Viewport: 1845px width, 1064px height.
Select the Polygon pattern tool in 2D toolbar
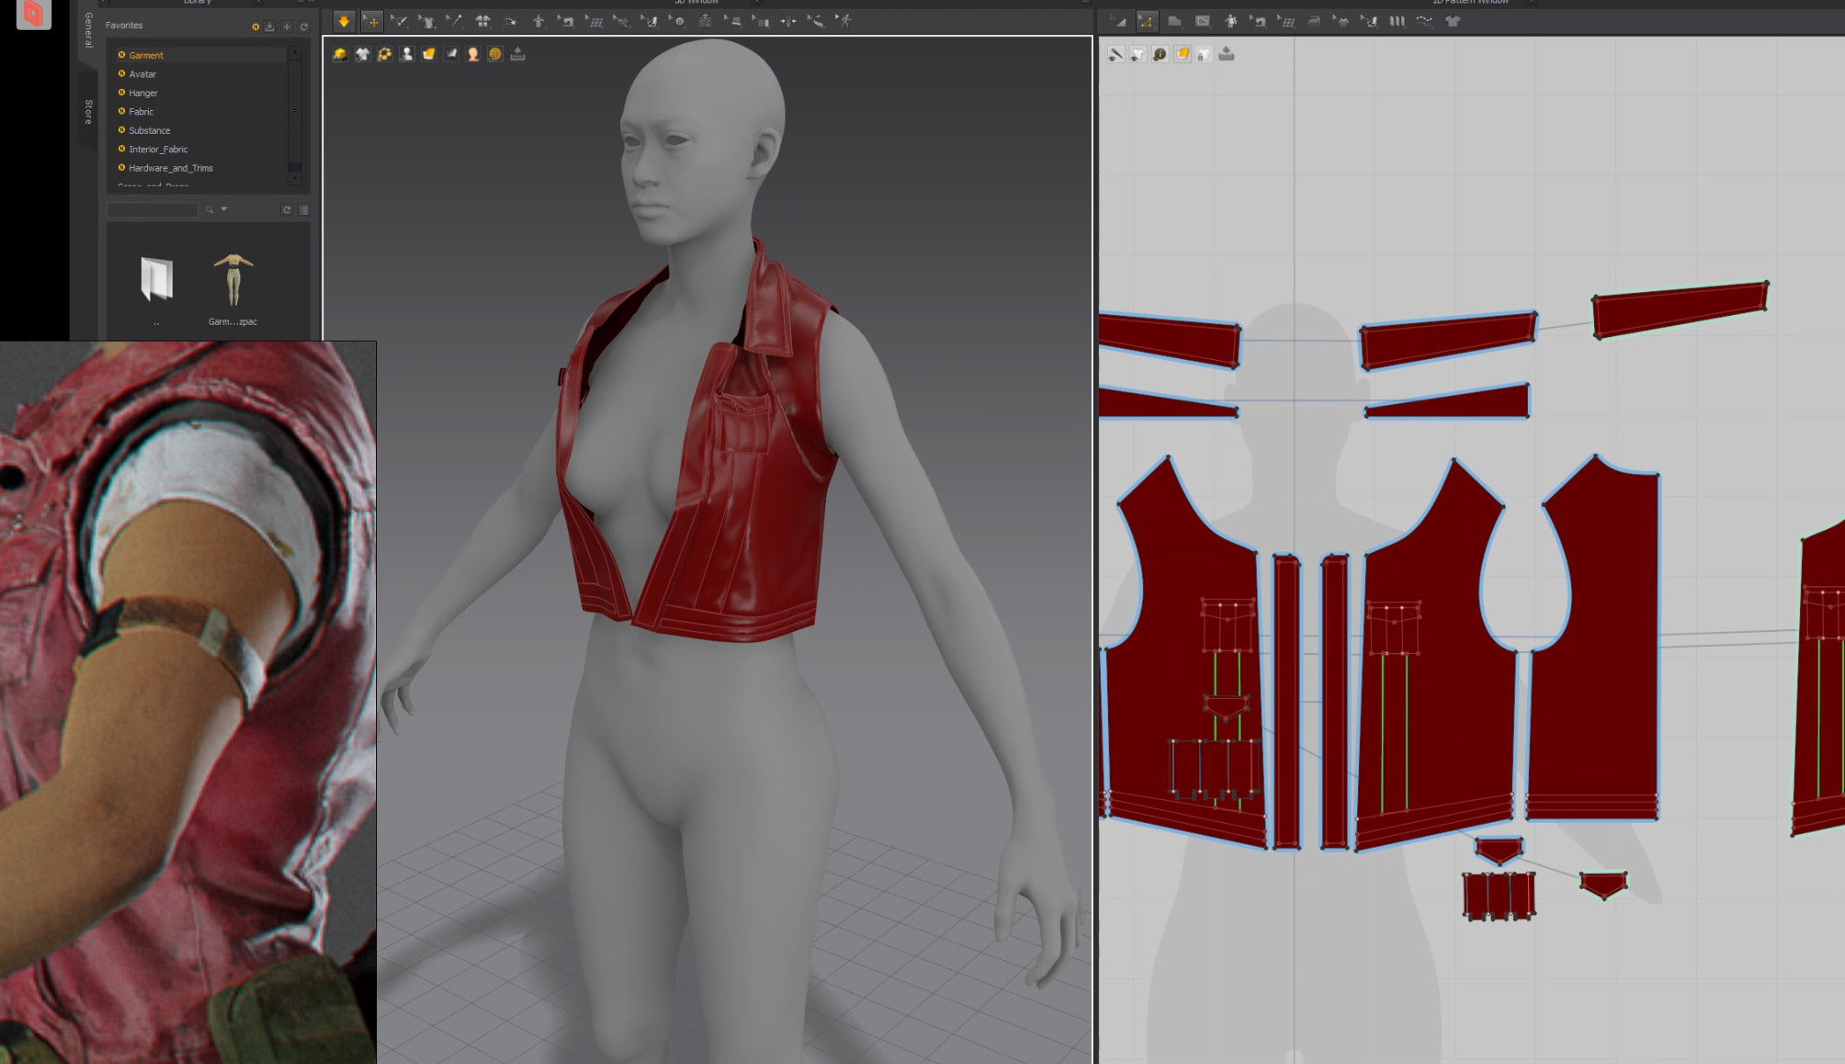click(1175, 21)
